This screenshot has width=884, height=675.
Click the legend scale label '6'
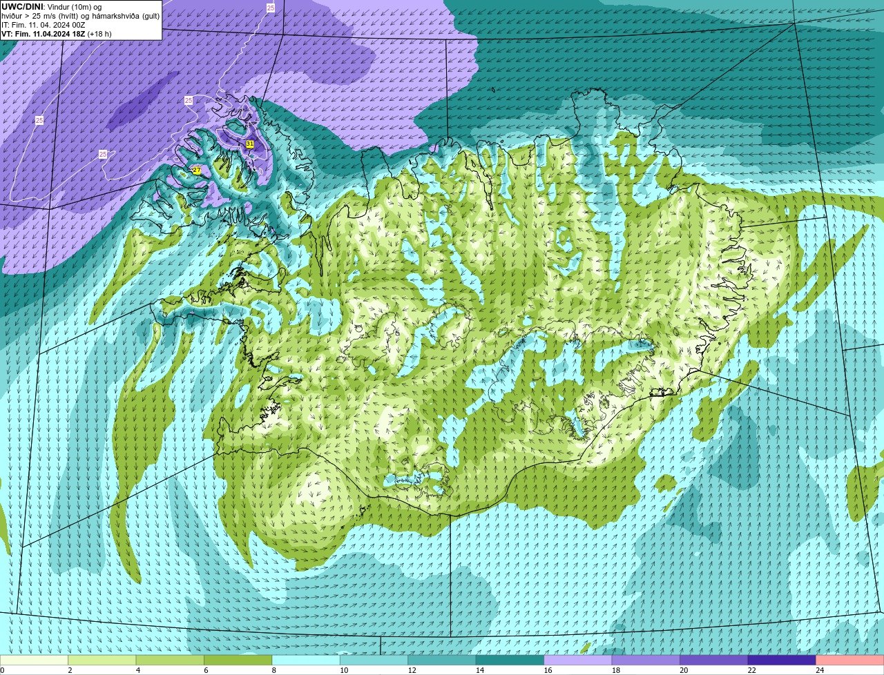pos(206,670)
